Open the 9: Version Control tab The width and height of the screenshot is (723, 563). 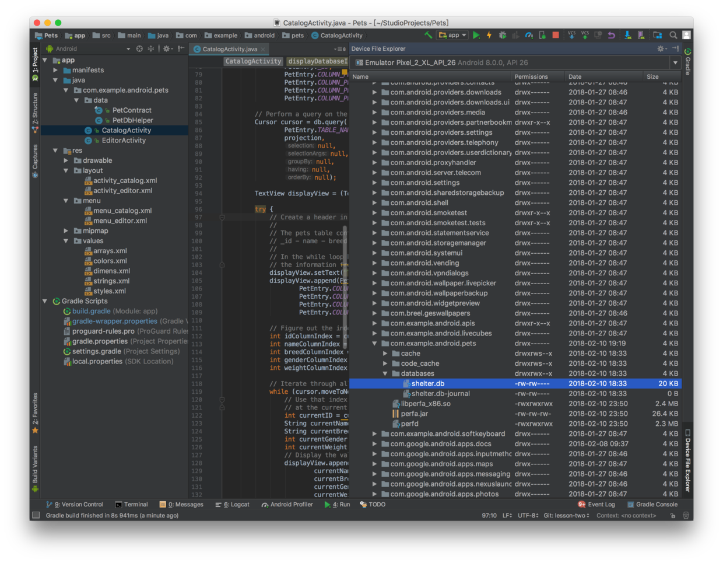(x=75, y=505)
